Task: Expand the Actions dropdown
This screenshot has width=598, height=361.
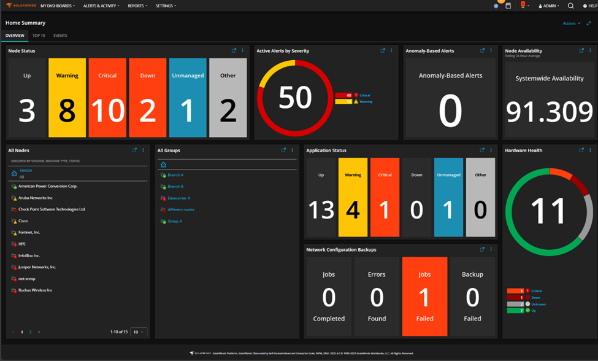Action: point(571,23)
